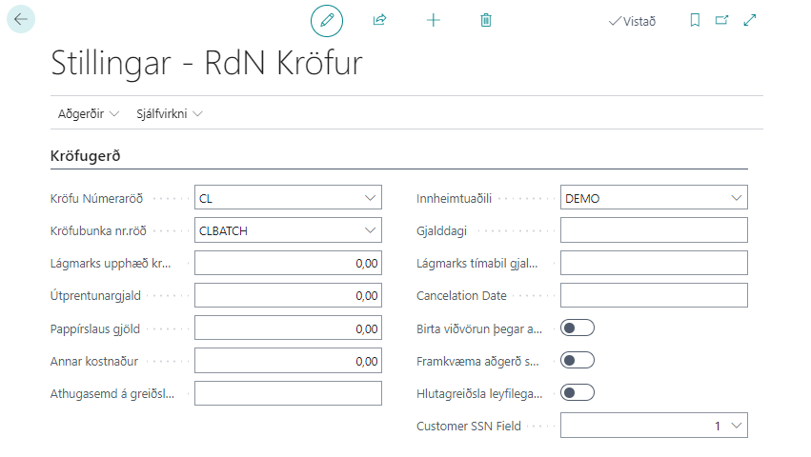The height and width of the screenshot is (457, 811).
Task: Open page in new window icon
Action: [x=721, y=20]
